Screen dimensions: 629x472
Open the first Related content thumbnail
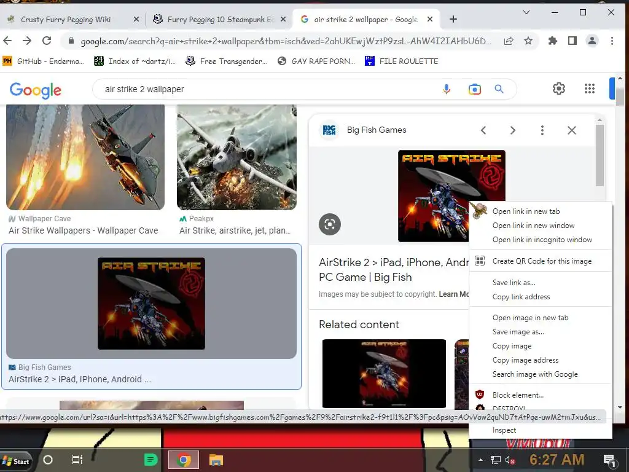pyautogui.click(x=384, y=374)
